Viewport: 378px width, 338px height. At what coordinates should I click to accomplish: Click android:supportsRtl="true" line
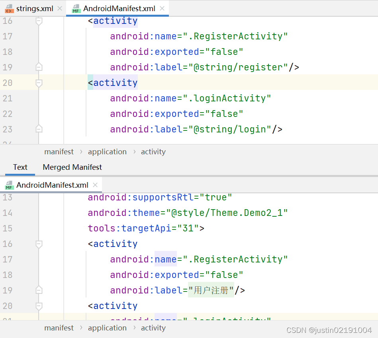click(x=160, y=197)
